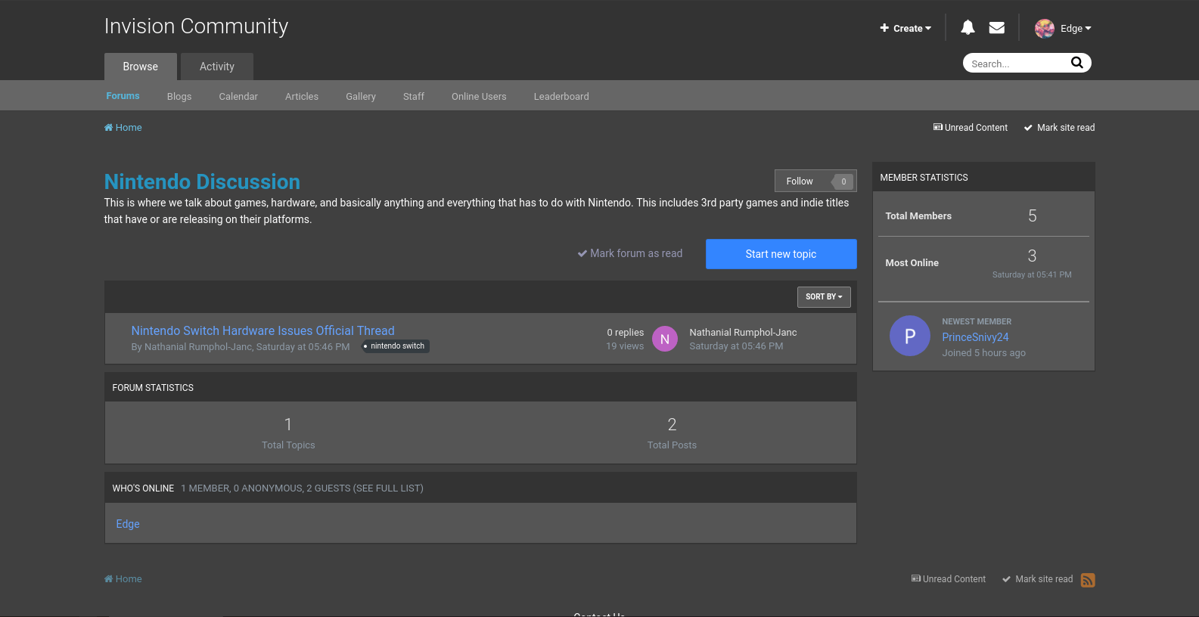Screen dimensions: 1199x617
Task: Select Articles in the navigation bar
Action: (x=302, y=97)
